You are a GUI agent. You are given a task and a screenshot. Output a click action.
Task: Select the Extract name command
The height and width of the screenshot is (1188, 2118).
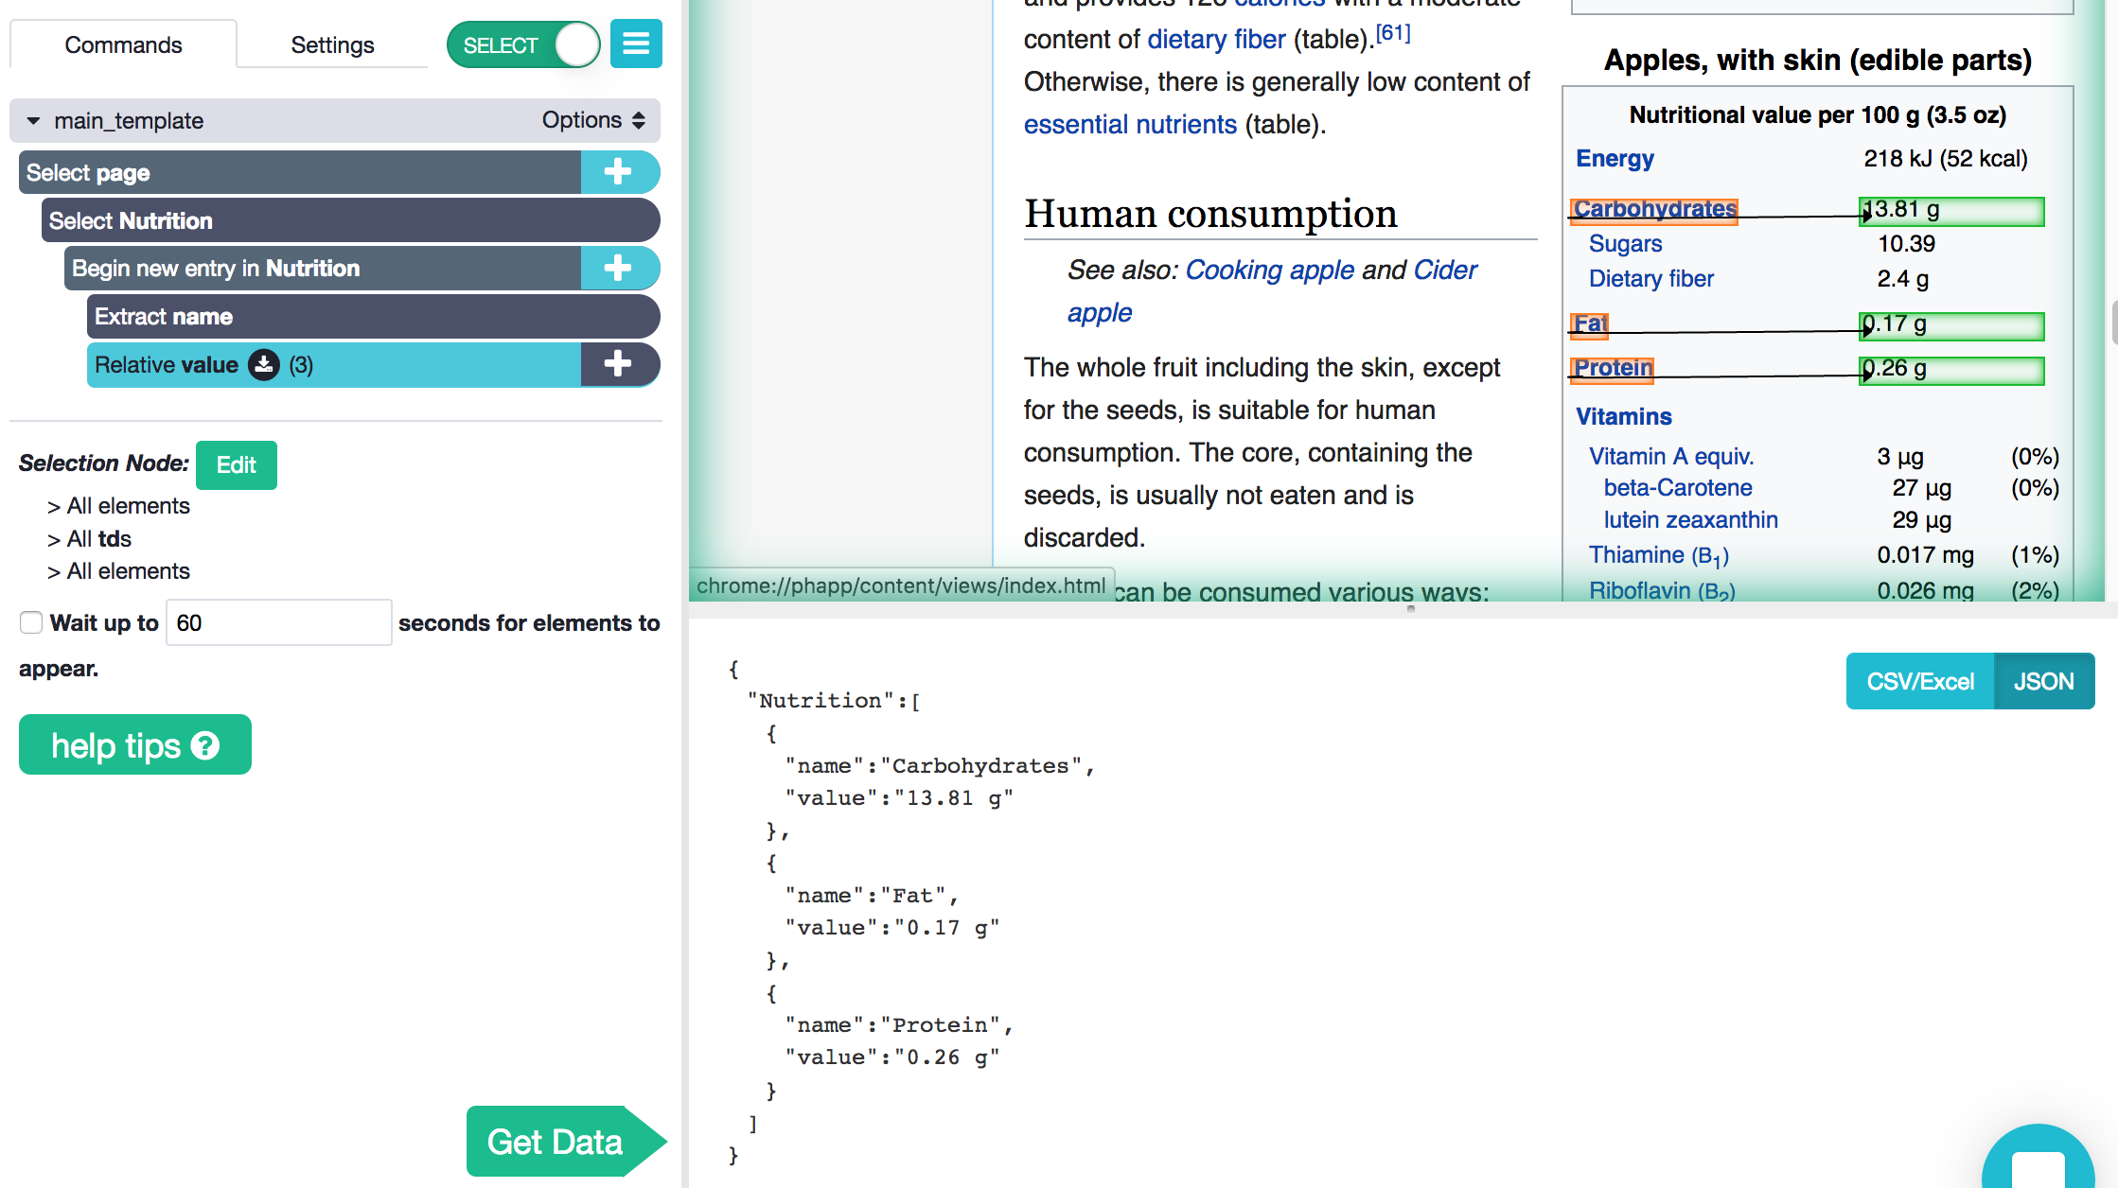[x=373, y=317]
